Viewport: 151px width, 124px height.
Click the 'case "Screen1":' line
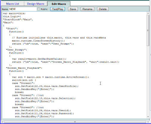(23, 83)
